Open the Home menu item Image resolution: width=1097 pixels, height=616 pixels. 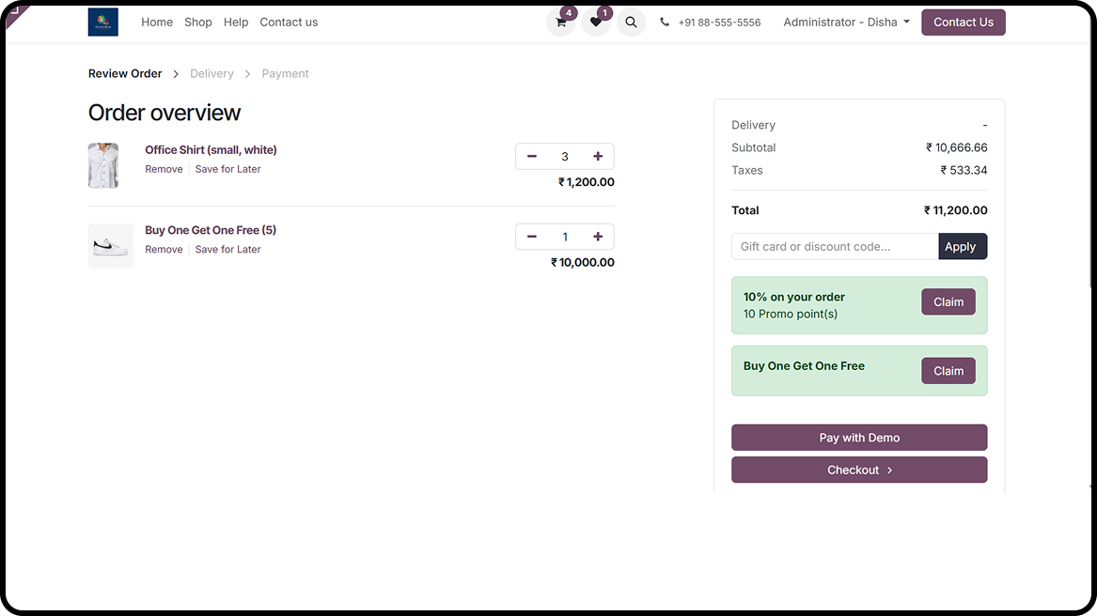click(x=157, y=23)
